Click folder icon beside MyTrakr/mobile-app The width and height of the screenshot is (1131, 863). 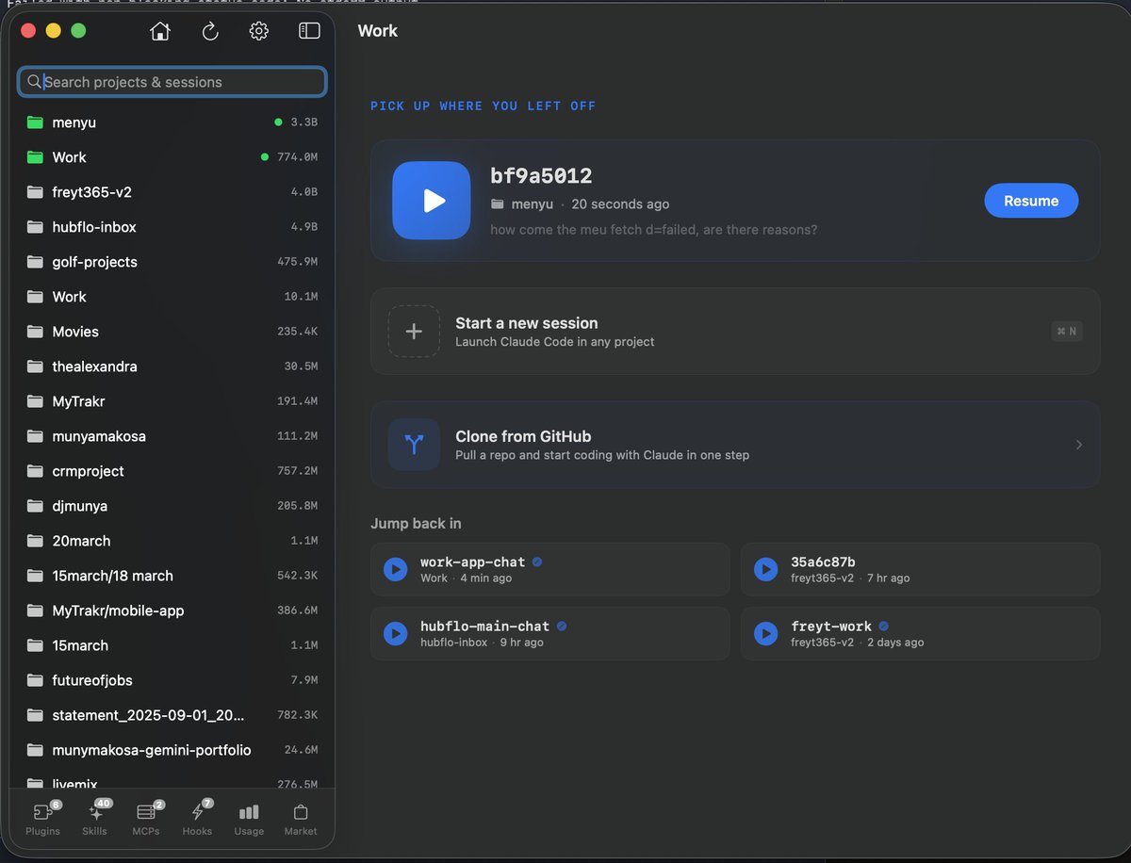click(35, 611)
